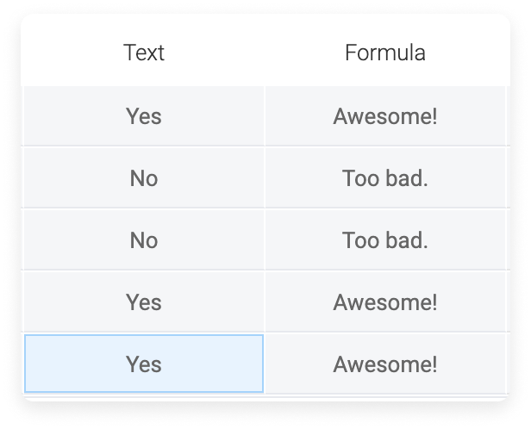This screenshot has width=531, height=429.
Task: Select the third row's Too bad. cell
Action: coord(385,239)
